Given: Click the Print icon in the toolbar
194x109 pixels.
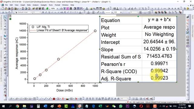Looking at the screenshot, I should coord(61,8).
